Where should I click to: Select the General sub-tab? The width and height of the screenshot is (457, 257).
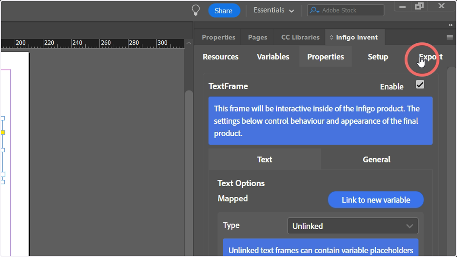pyautogui.click(x=377, y=159)
